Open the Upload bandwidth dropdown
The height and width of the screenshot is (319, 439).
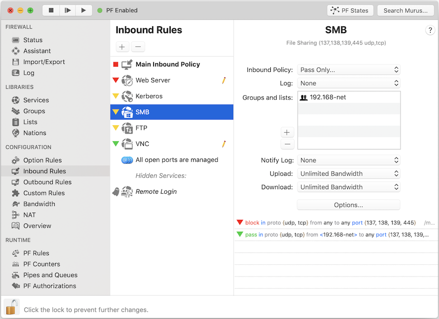[349, 174]
